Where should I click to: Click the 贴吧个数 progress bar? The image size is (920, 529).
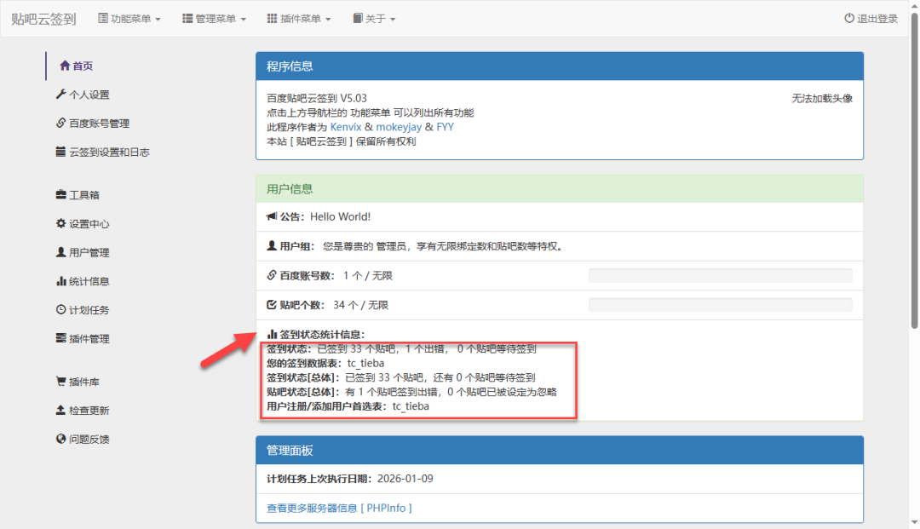click(721, 304)
